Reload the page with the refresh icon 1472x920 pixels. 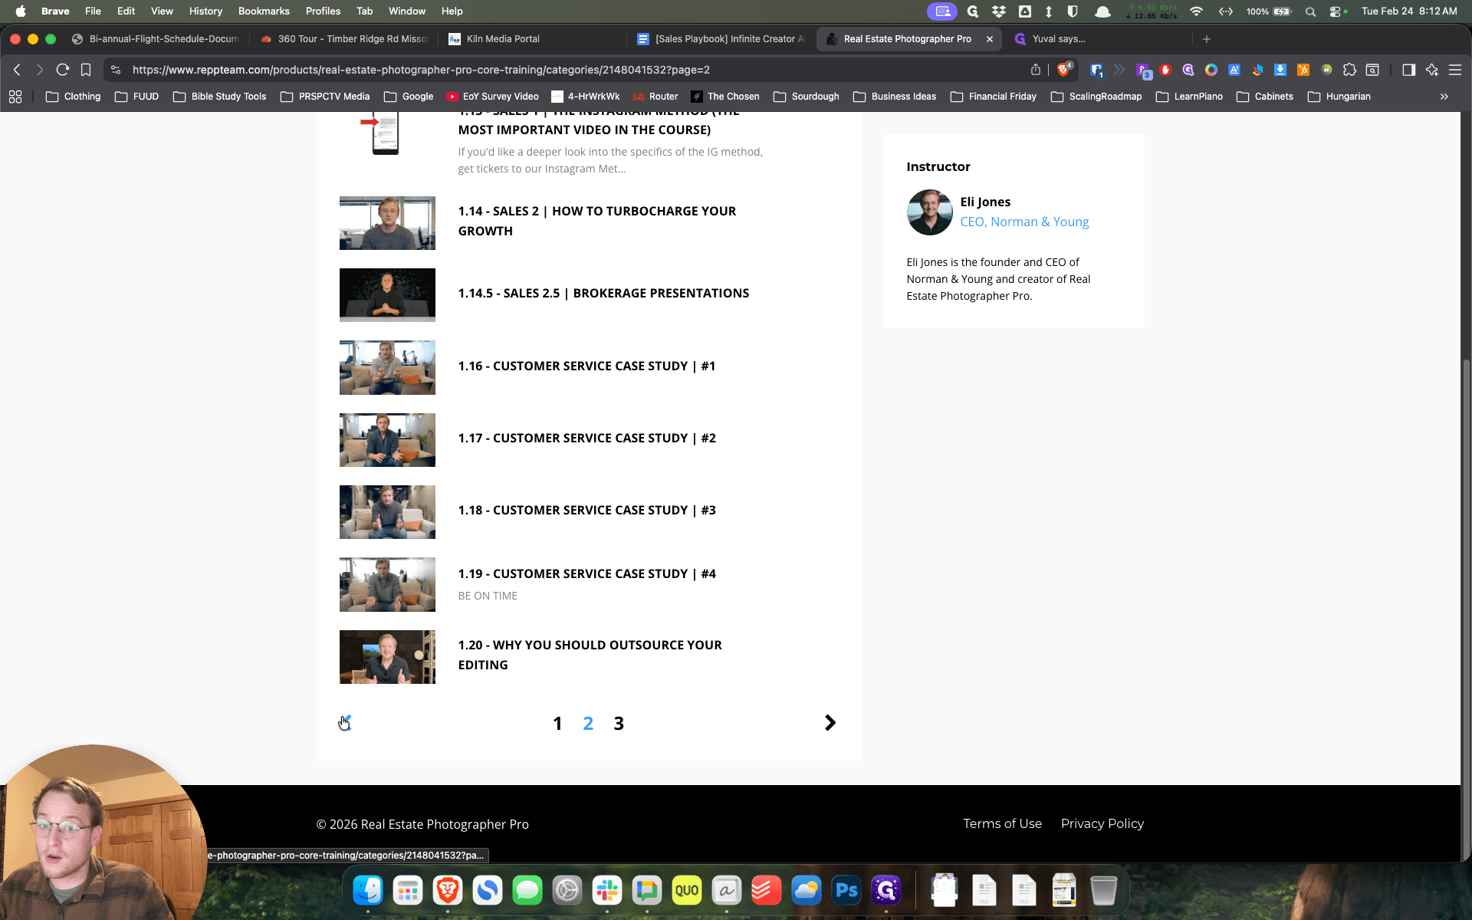point(63,70)
